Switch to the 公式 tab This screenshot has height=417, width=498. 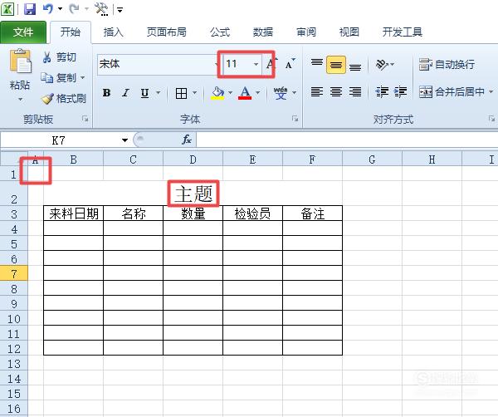pyautogui.click(x=219, y=32)
